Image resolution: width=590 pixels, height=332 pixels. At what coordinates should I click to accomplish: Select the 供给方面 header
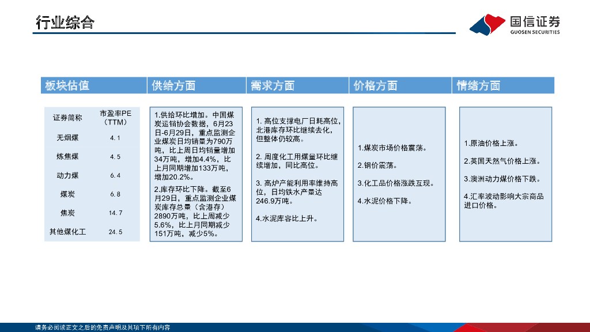coord(196,85)
